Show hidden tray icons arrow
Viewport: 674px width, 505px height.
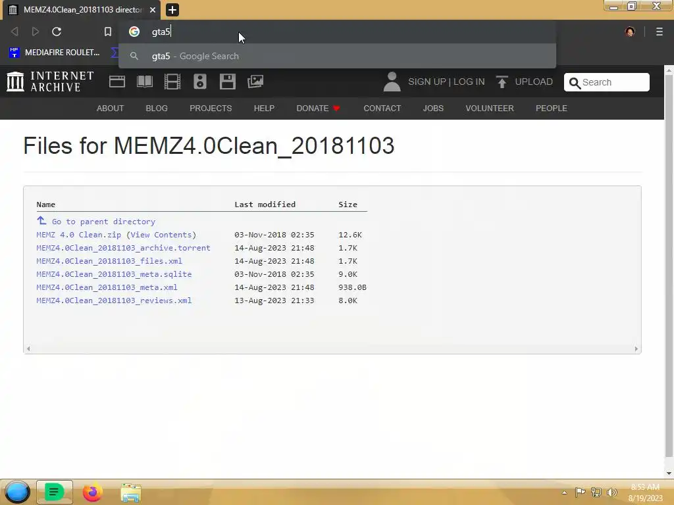click(x=564, y=493)
